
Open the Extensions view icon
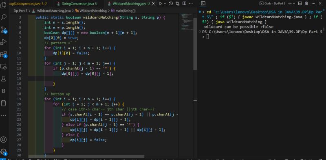pyautogui.click(x=4, y=54)
